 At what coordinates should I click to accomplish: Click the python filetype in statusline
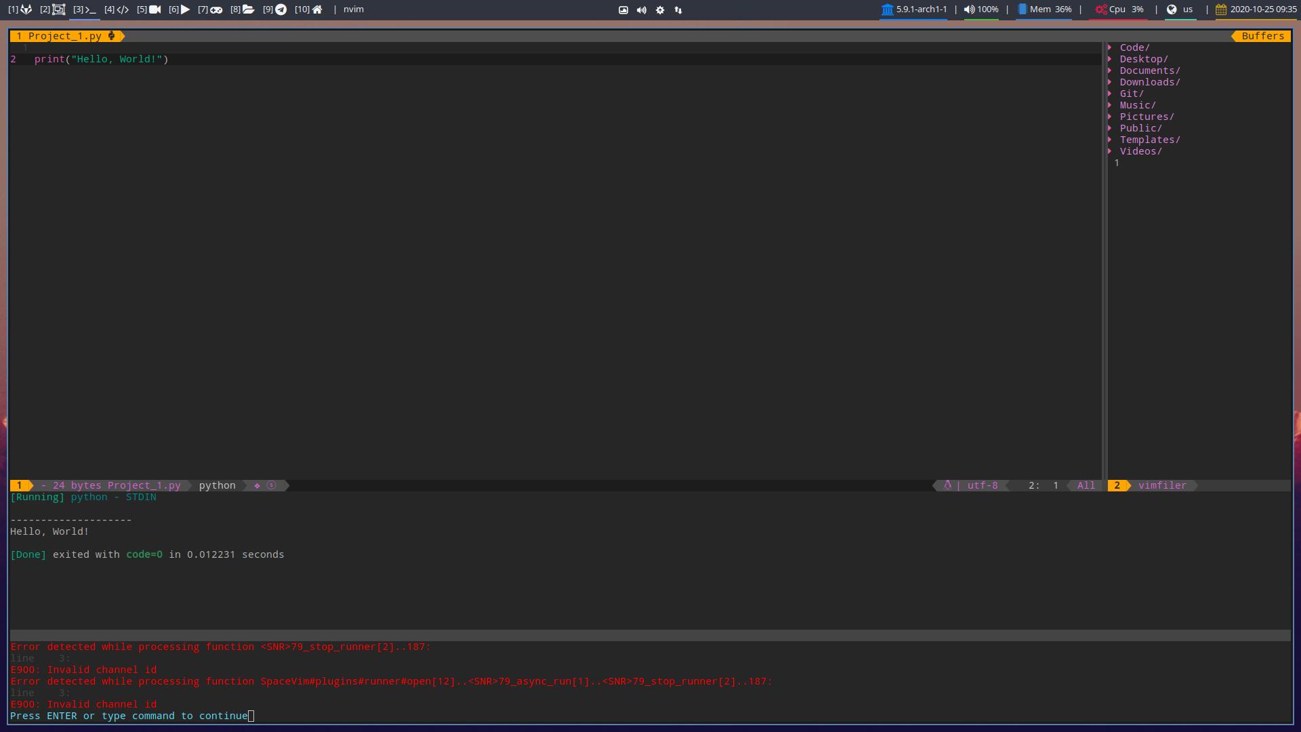(x=218, y=485)
